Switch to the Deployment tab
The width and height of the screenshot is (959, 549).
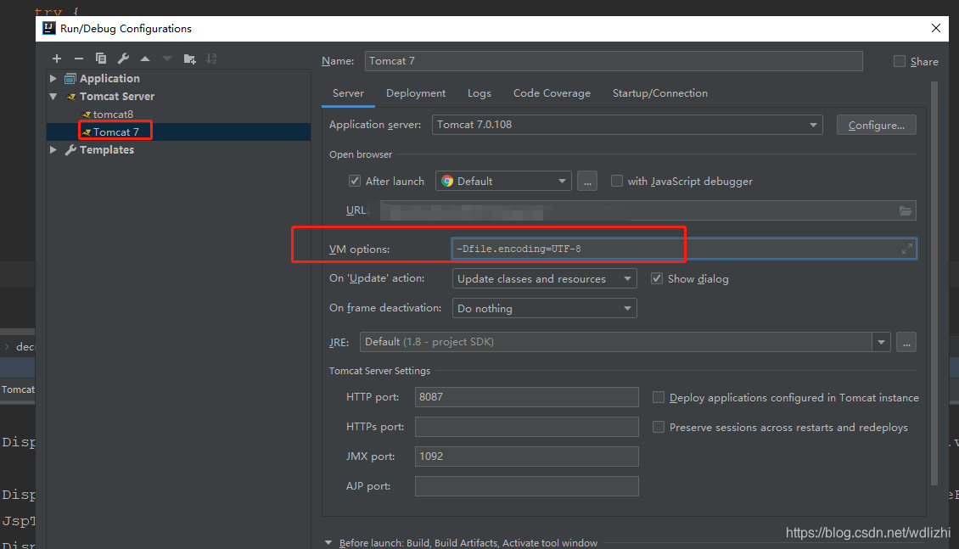click(x=416, y=93)
